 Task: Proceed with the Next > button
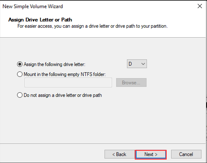coord(151,154)
